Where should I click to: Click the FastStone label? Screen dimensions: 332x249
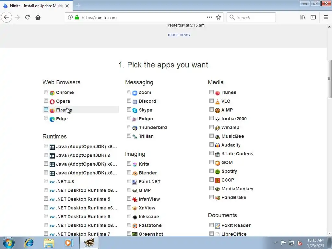150,225
